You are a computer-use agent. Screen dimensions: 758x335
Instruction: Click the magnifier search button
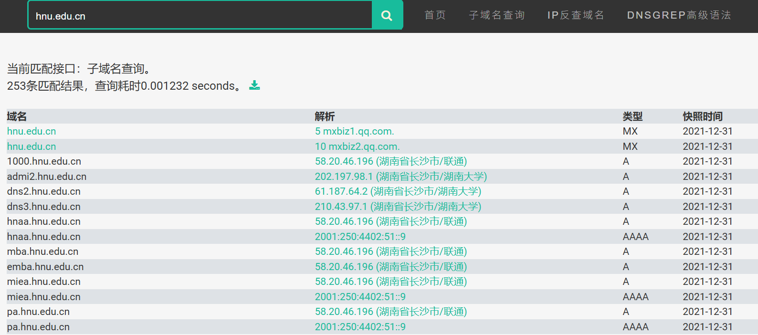tap(387, 16)
